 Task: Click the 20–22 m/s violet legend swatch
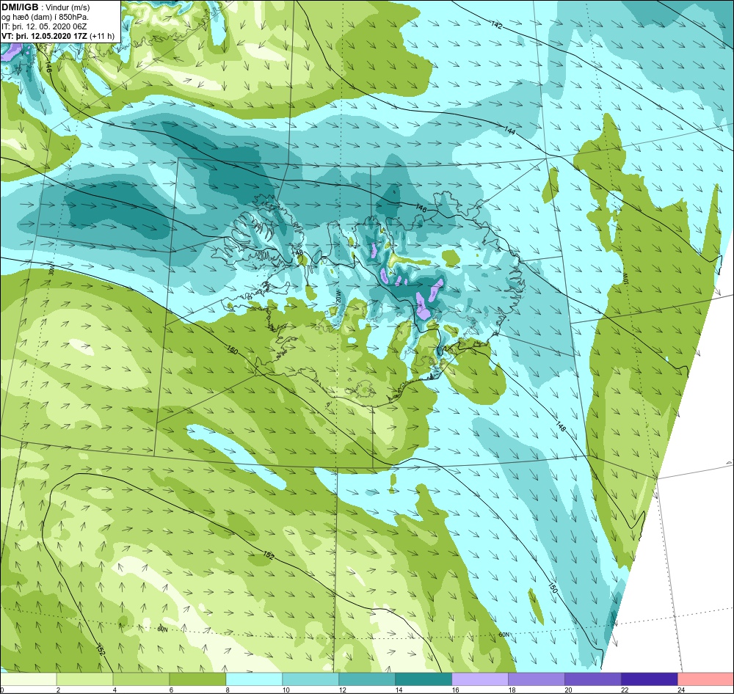pyautogui.click(x=592, y=679)
